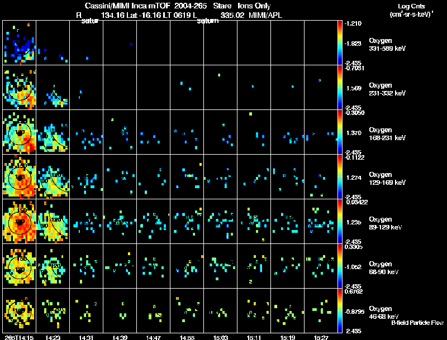The height and width of the screenshot is (340, 447).
Task: Open the 68-90 keV image panel at 15:03
Action: coord(220,266)
